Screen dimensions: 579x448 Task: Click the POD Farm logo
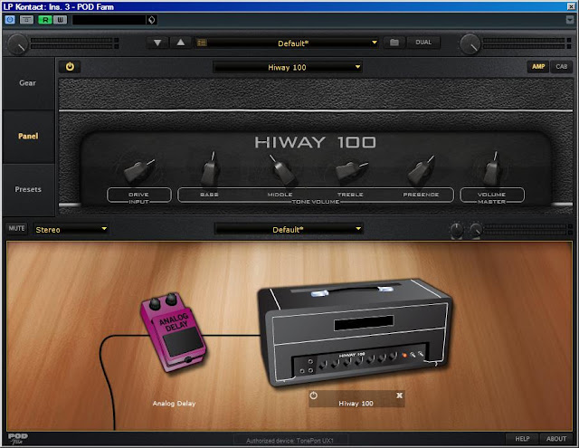pyautogui.click(x=18, y=438)
